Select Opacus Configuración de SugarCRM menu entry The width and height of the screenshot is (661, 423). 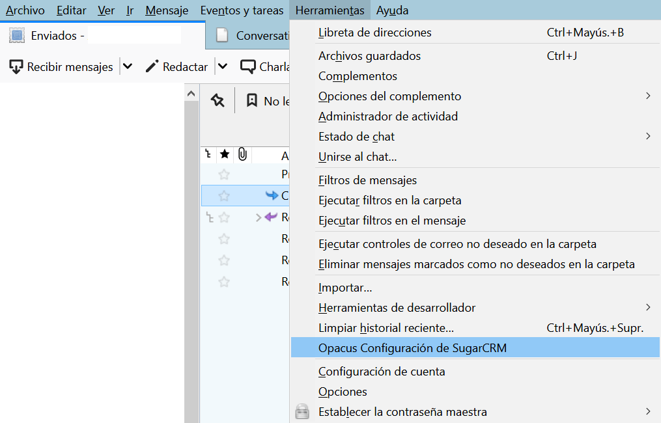(412, 348)
